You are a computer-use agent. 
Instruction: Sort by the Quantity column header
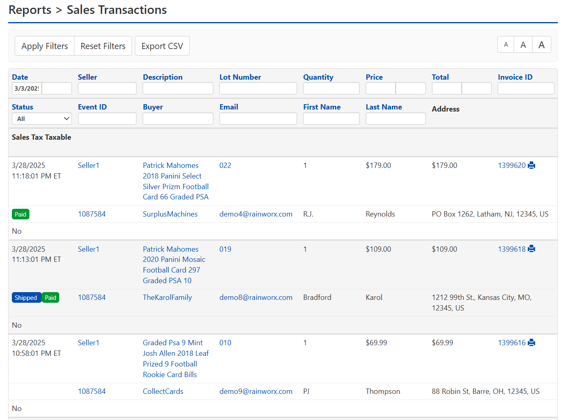[318, 77]
